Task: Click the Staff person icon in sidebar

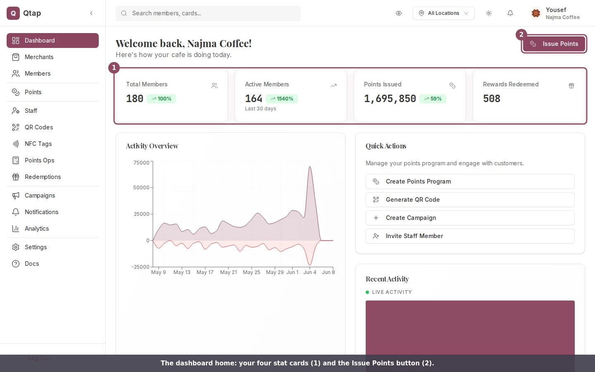Action: click(16, 111)
